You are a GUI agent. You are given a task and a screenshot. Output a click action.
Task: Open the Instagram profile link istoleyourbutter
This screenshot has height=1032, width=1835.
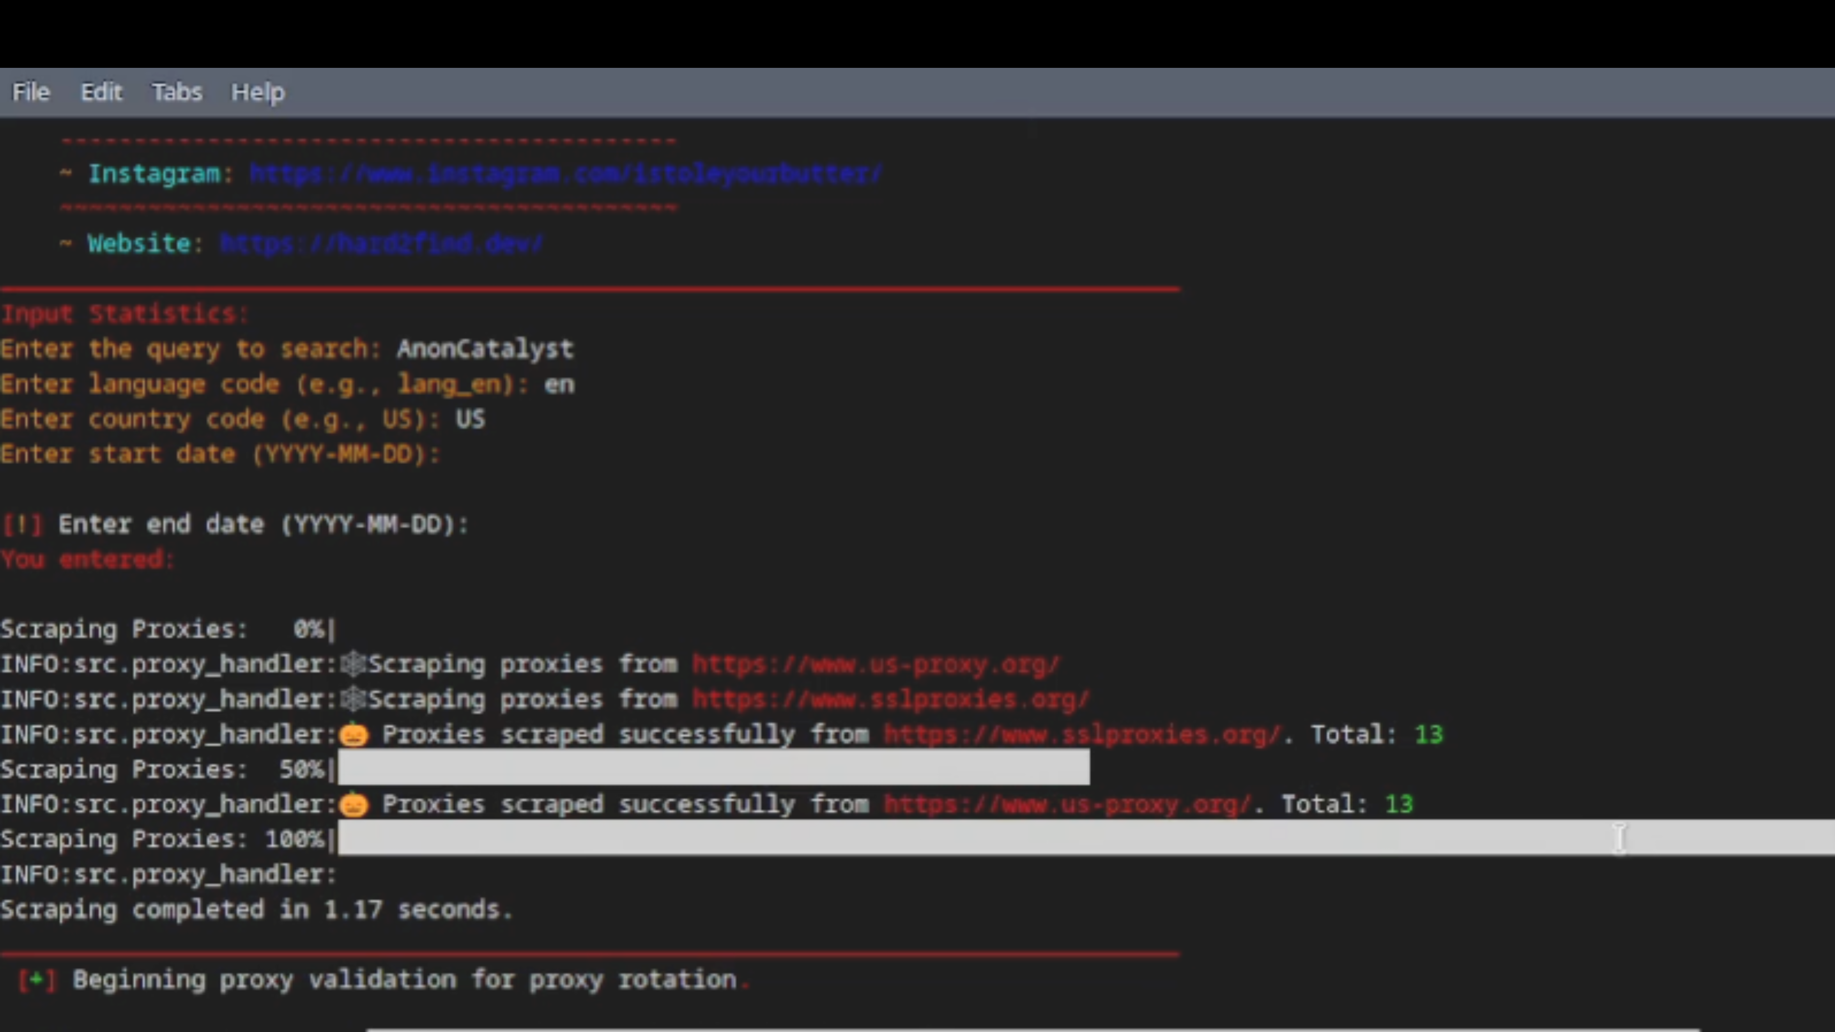tap(565, 173)
